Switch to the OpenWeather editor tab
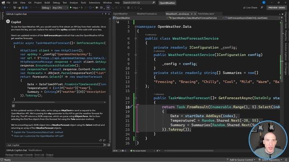 [121, 14]
